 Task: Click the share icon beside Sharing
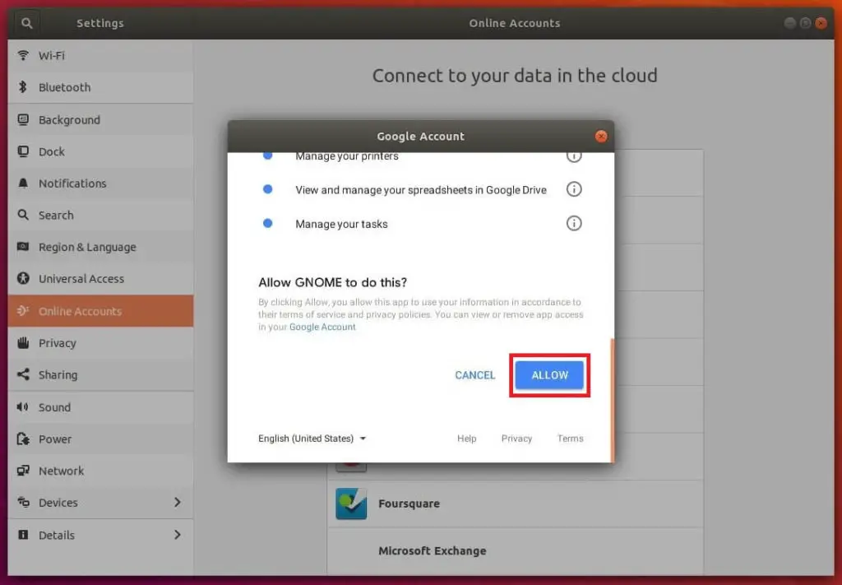(x=23, y=374)
